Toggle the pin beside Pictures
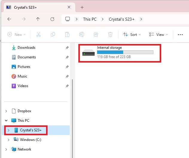The height and width of the screenshot is (158, 189). (x=67, y=67)
